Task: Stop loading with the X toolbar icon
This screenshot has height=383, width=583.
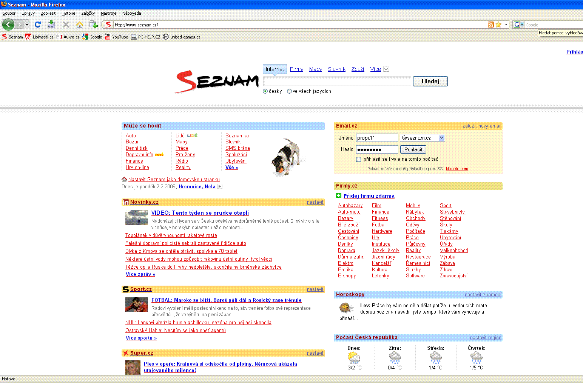Action: [66, 25]
